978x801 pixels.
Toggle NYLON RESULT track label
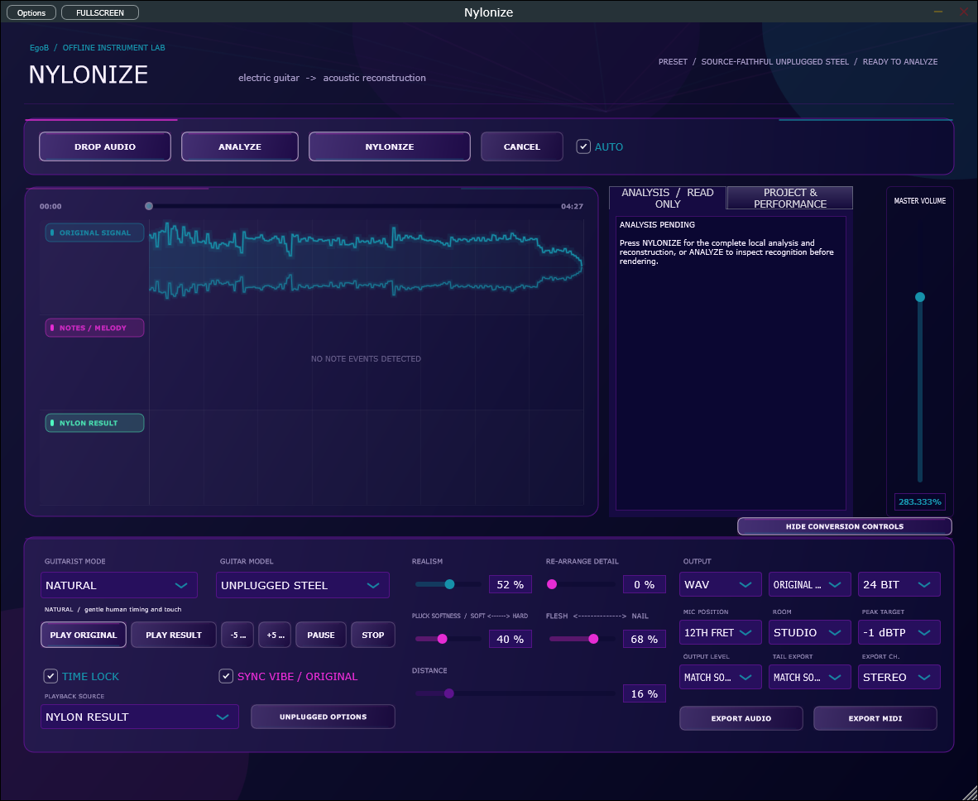(x=95, y=423)
